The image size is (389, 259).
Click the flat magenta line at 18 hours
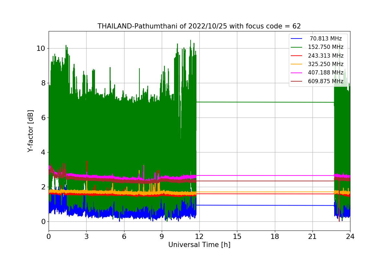[275, 175]
